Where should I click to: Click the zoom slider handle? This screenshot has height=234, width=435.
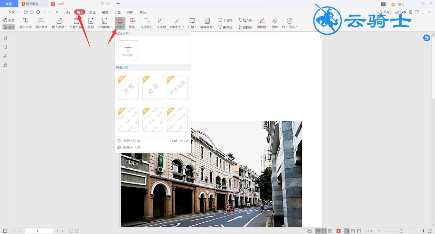tap(401, 231)
